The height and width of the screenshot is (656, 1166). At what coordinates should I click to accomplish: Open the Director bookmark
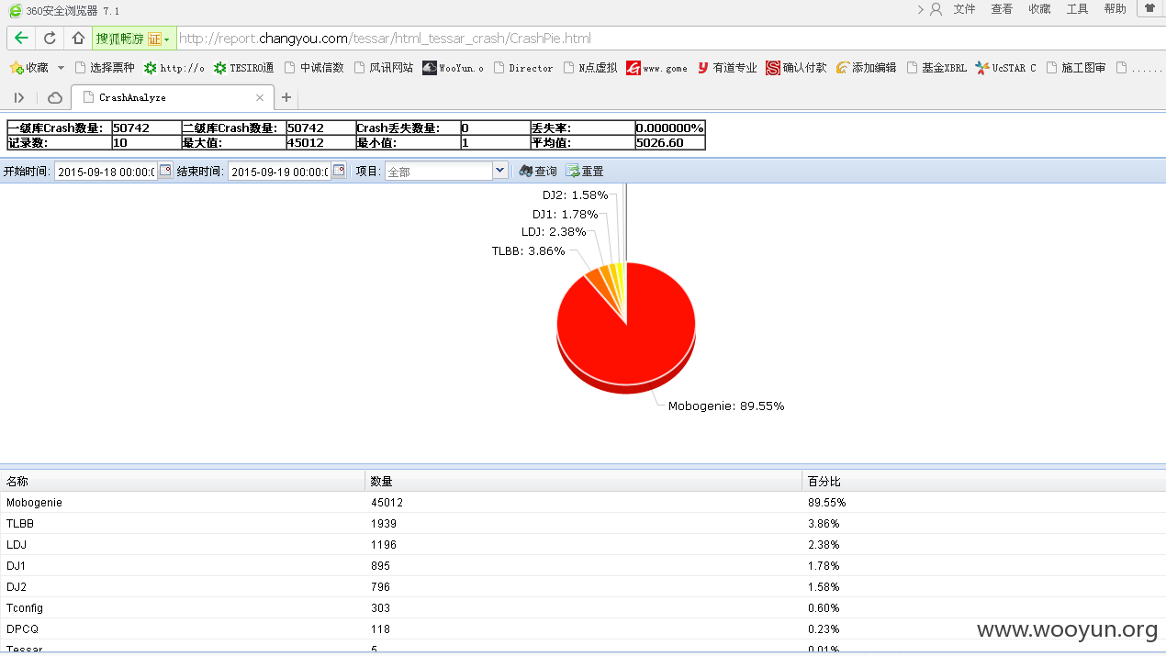click(523, 68)
